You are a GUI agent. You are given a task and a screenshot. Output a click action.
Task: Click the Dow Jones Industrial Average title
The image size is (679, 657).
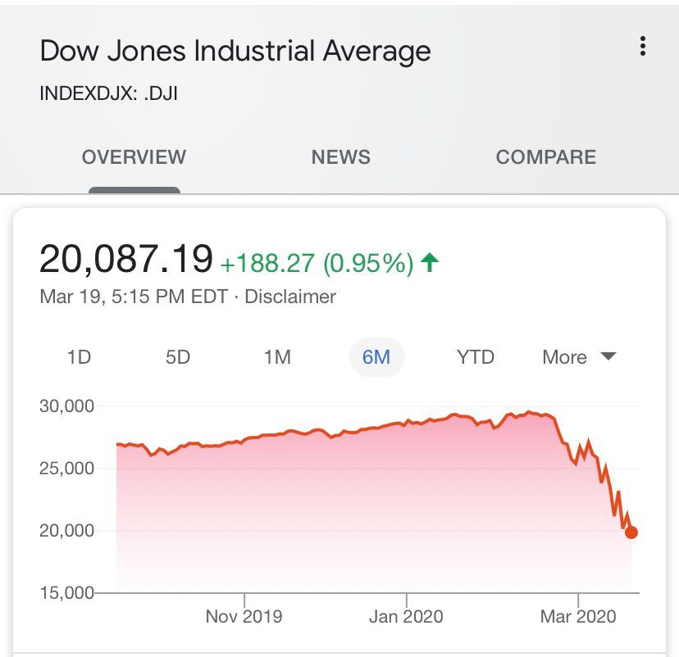[x=235, y=51]
